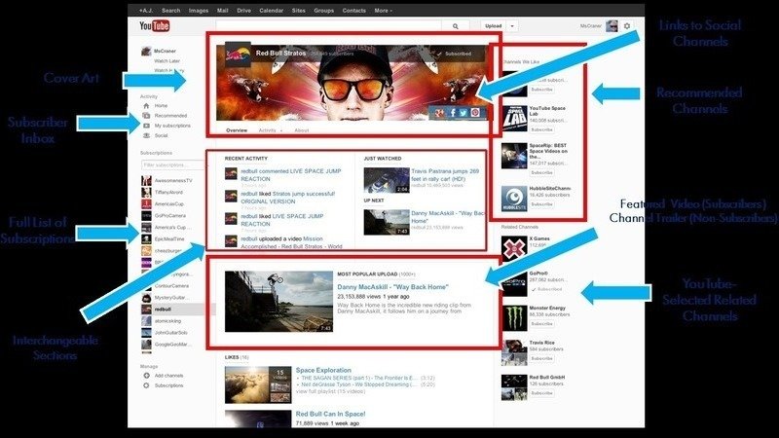779x438 pixels.
Task: Open the Up Next Danny MacAskill thumbnail
Action: click(x=387, y=222)
